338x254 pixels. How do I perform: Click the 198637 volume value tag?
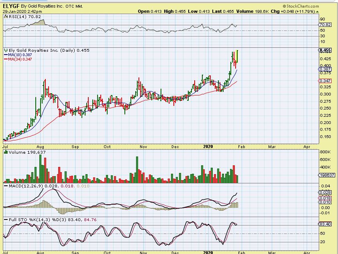pos(327,175)
